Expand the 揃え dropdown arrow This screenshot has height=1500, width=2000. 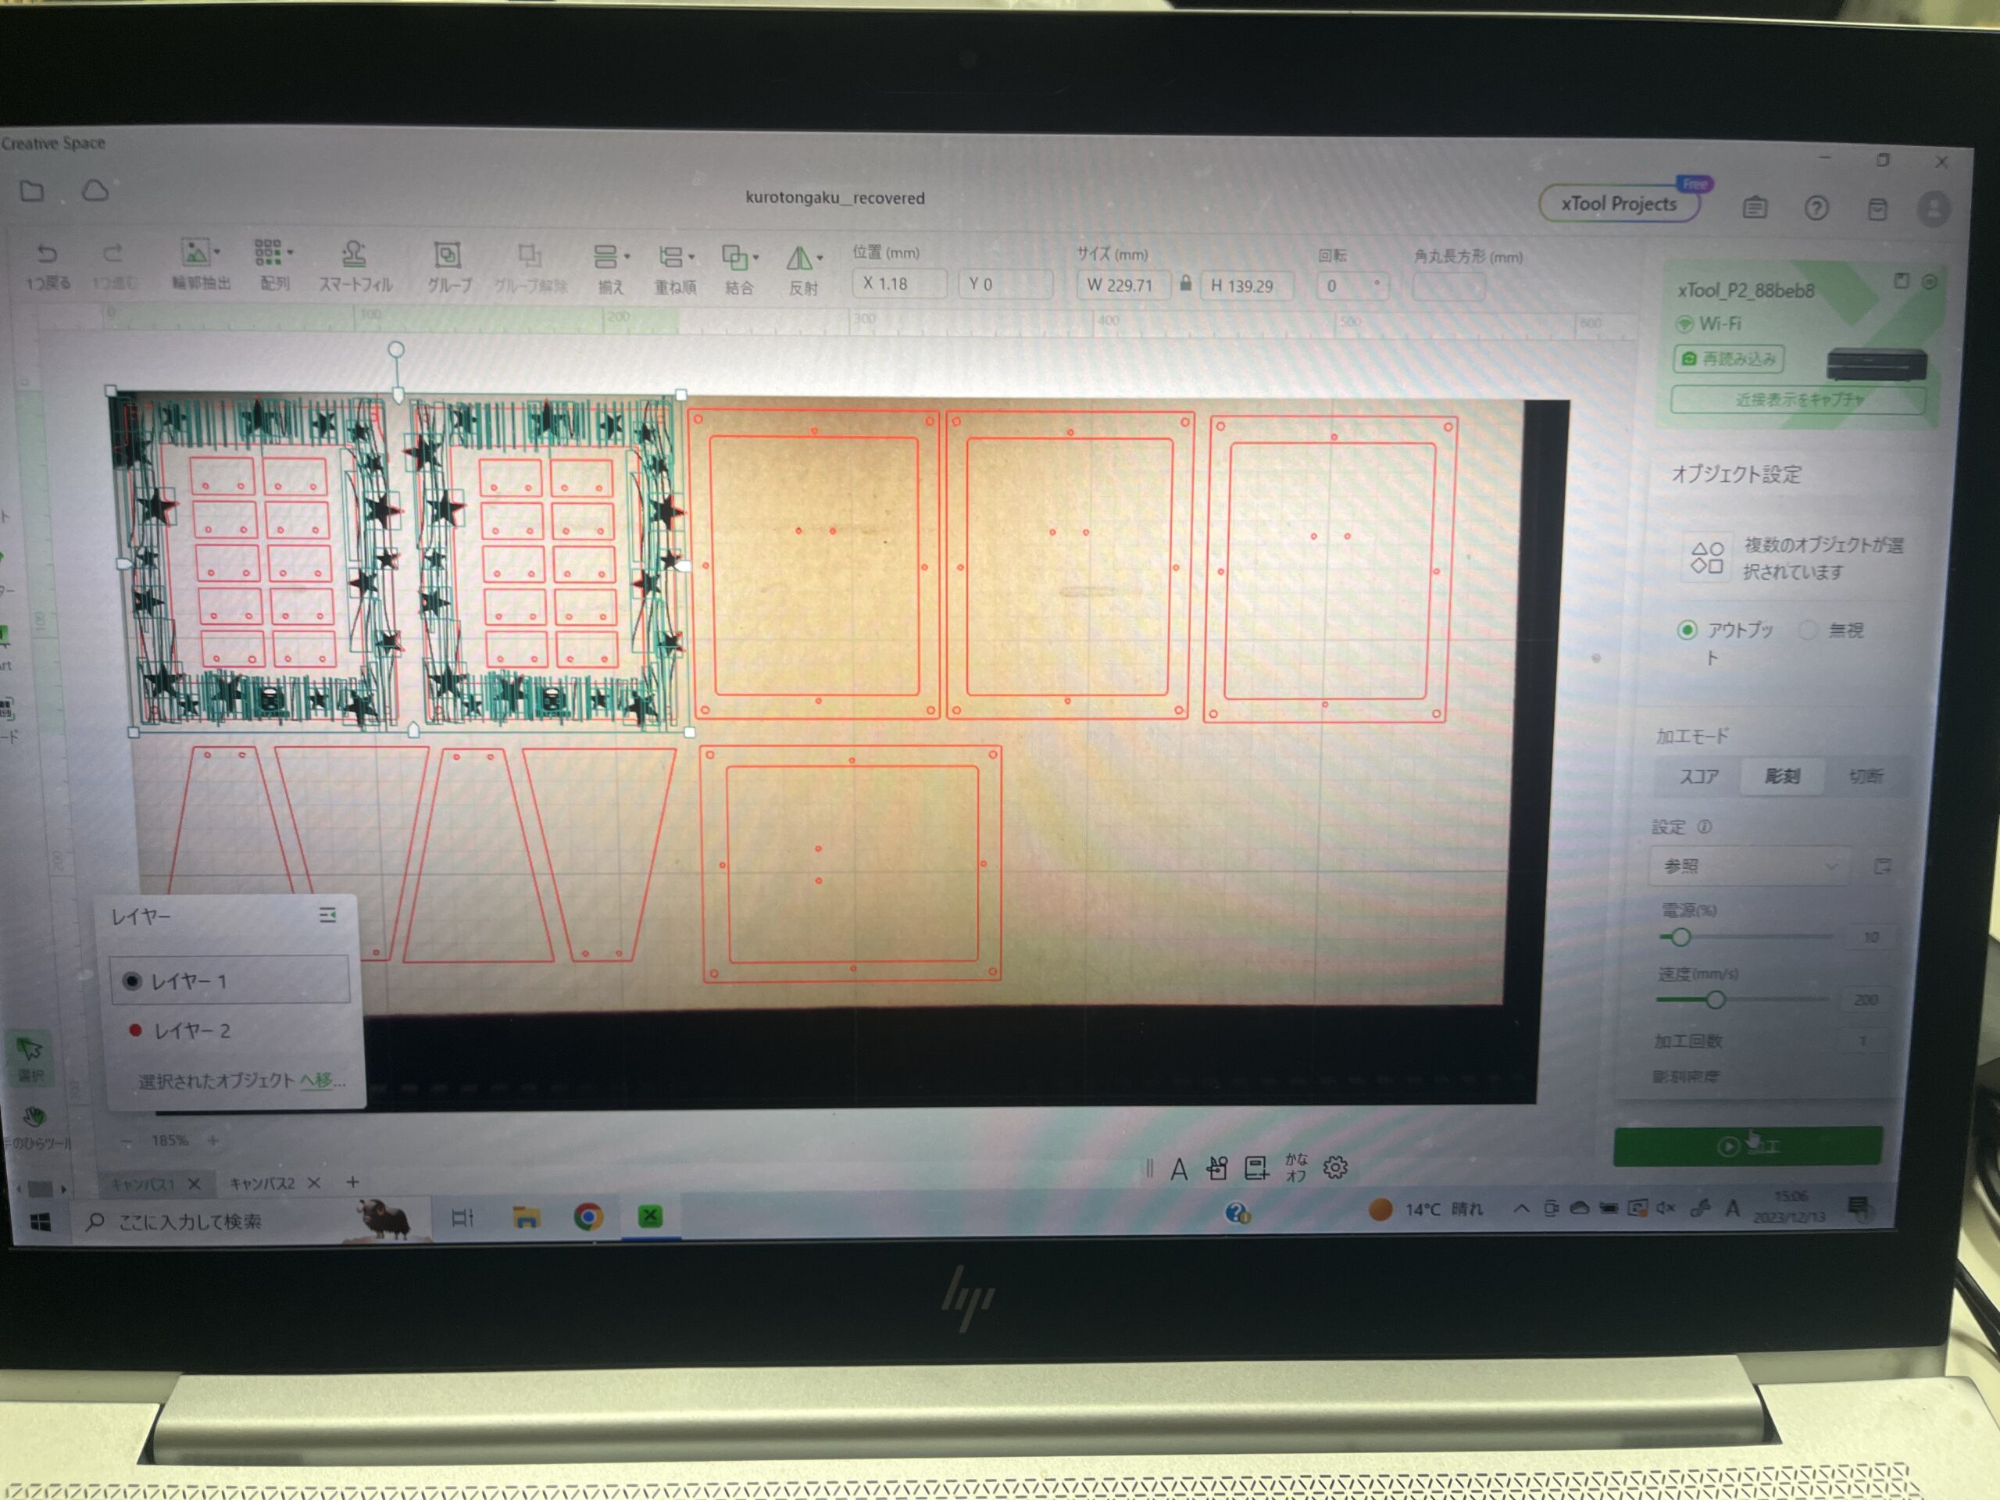tap(627, 256)
